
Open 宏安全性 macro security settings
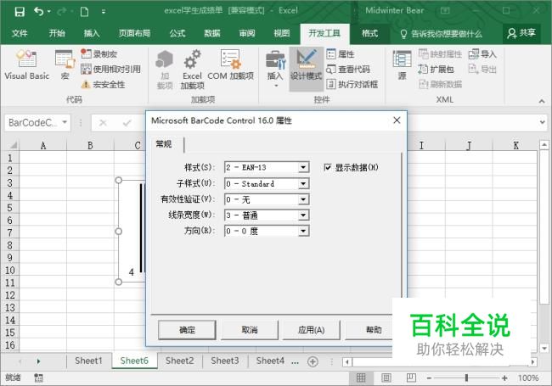point(103,84)
